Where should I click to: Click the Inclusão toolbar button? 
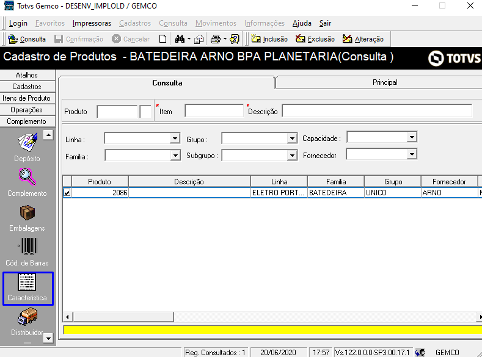click(269, 39)
